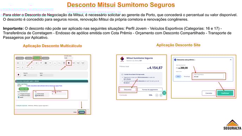Viewport: 242px width, 136px height.
Task: Click the edit icon next to 15% commission
Action: click(161, 95)
